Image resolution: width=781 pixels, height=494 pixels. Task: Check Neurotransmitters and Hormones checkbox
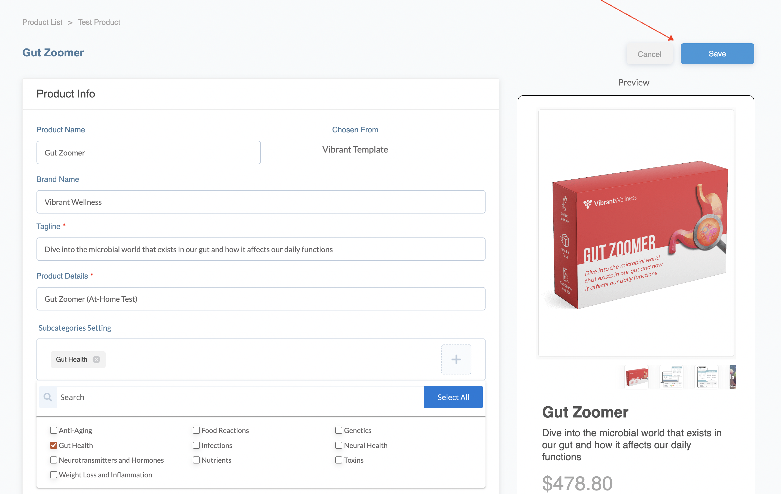[x=54, y=460]
